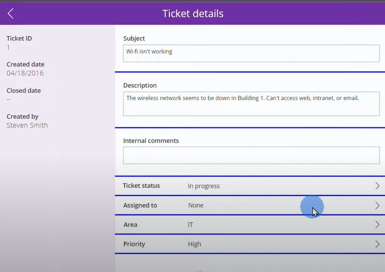Click the name 'Steven Smith'
385x272 pixels.
pos(27,125)
